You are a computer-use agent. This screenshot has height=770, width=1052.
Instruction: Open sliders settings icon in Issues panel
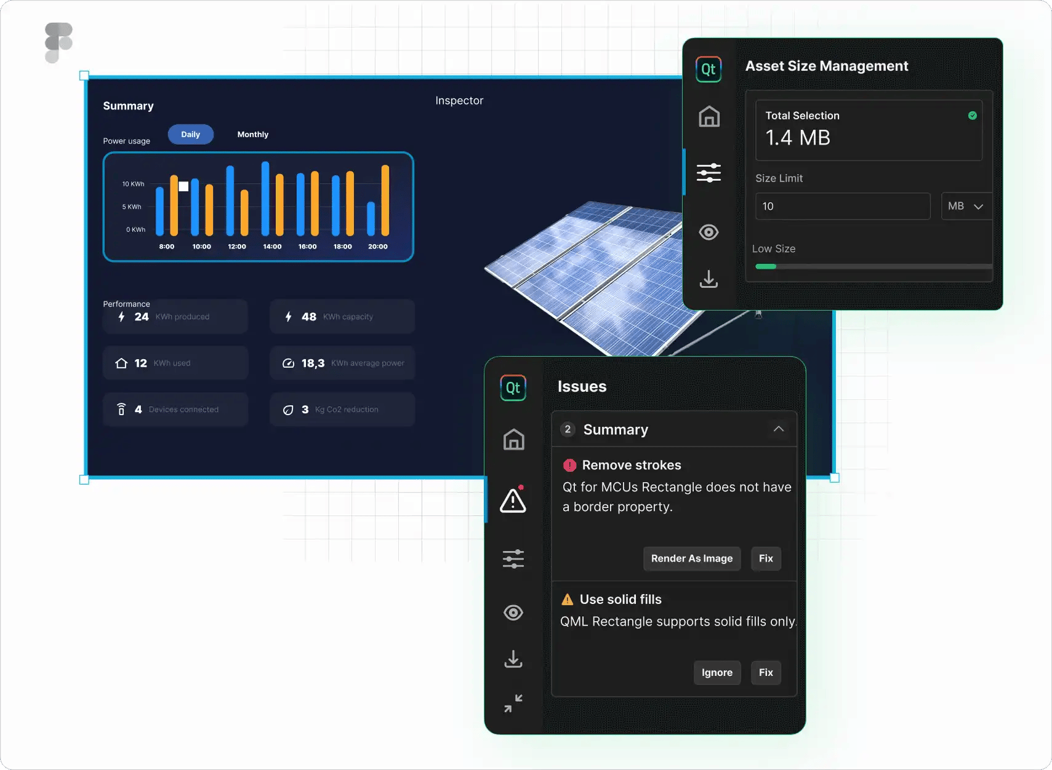[x=513, y=558]
